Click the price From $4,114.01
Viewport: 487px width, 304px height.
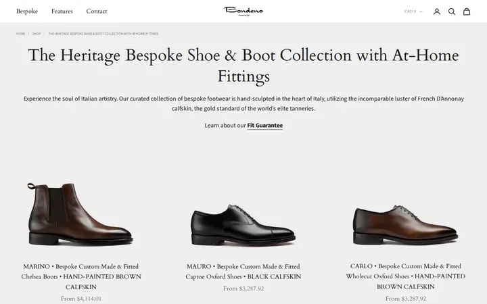(x=81, y=299)
